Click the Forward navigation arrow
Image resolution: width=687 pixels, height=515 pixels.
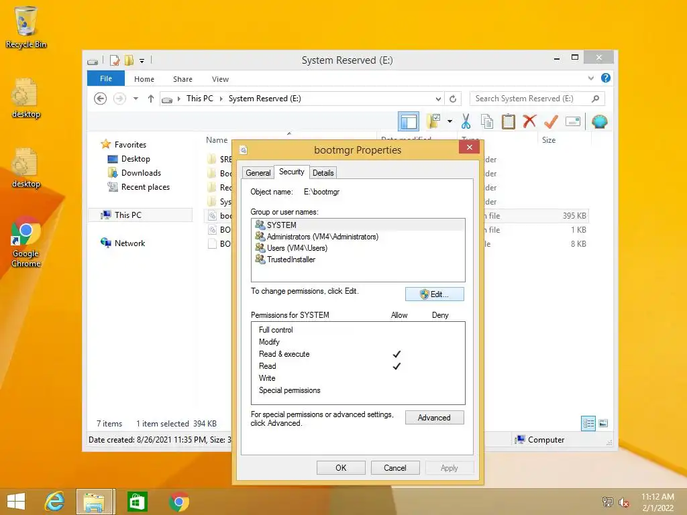119,99
